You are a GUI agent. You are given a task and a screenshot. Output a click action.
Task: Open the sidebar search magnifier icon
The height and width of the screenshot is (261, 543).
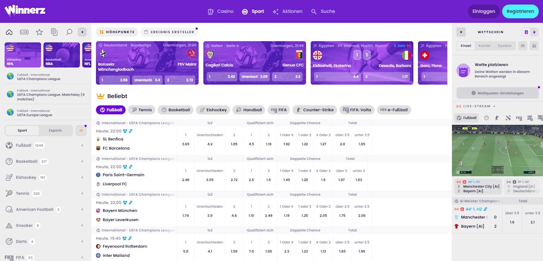point(69,32)
